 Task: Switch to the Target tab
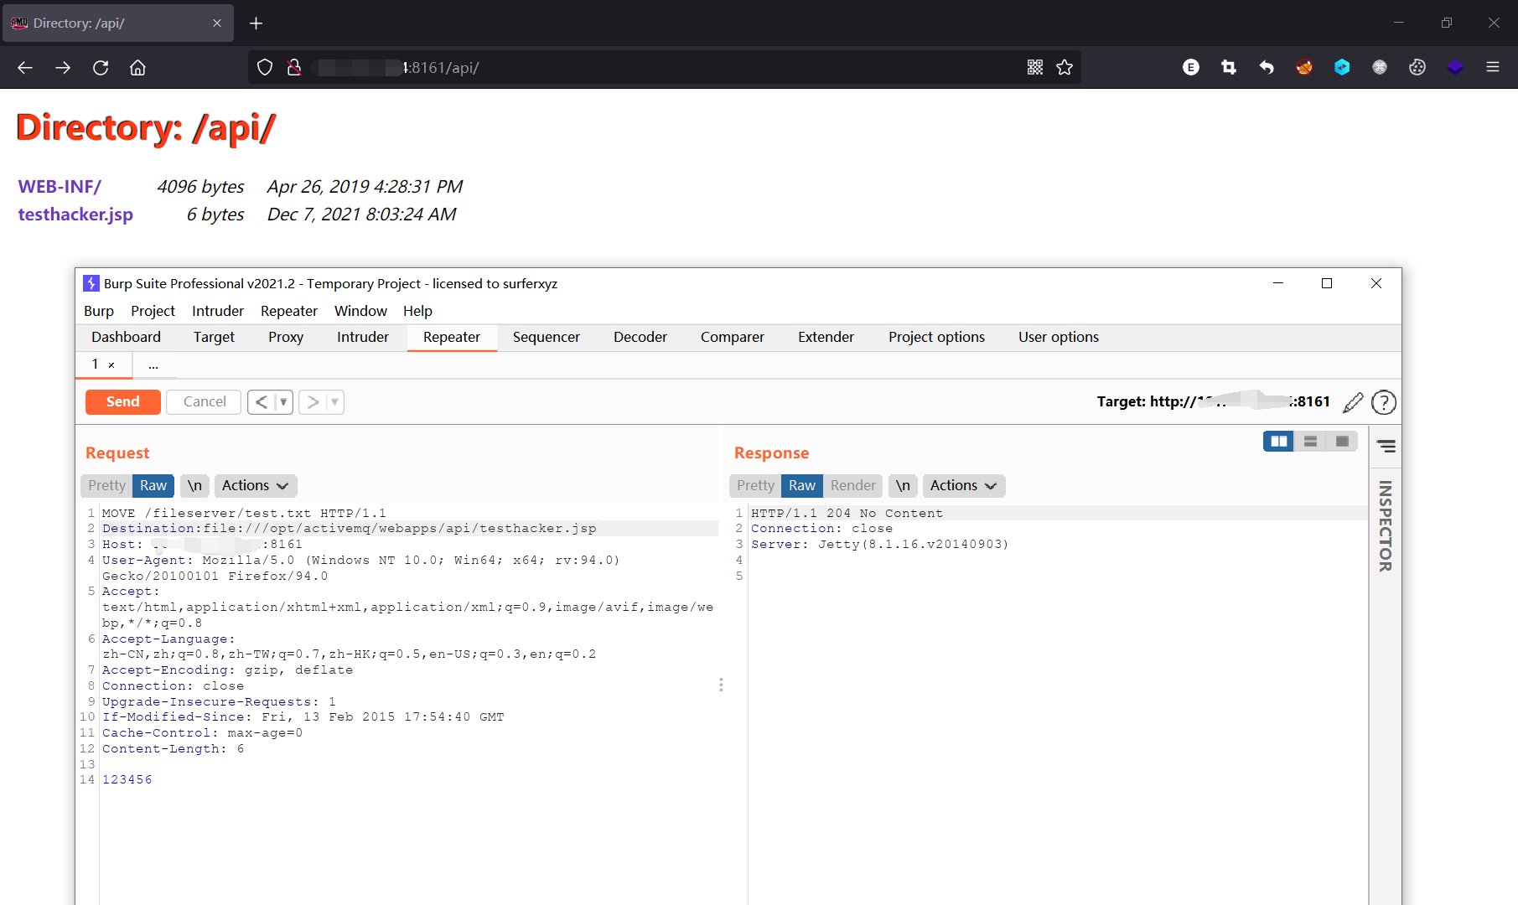pos(214,337)
